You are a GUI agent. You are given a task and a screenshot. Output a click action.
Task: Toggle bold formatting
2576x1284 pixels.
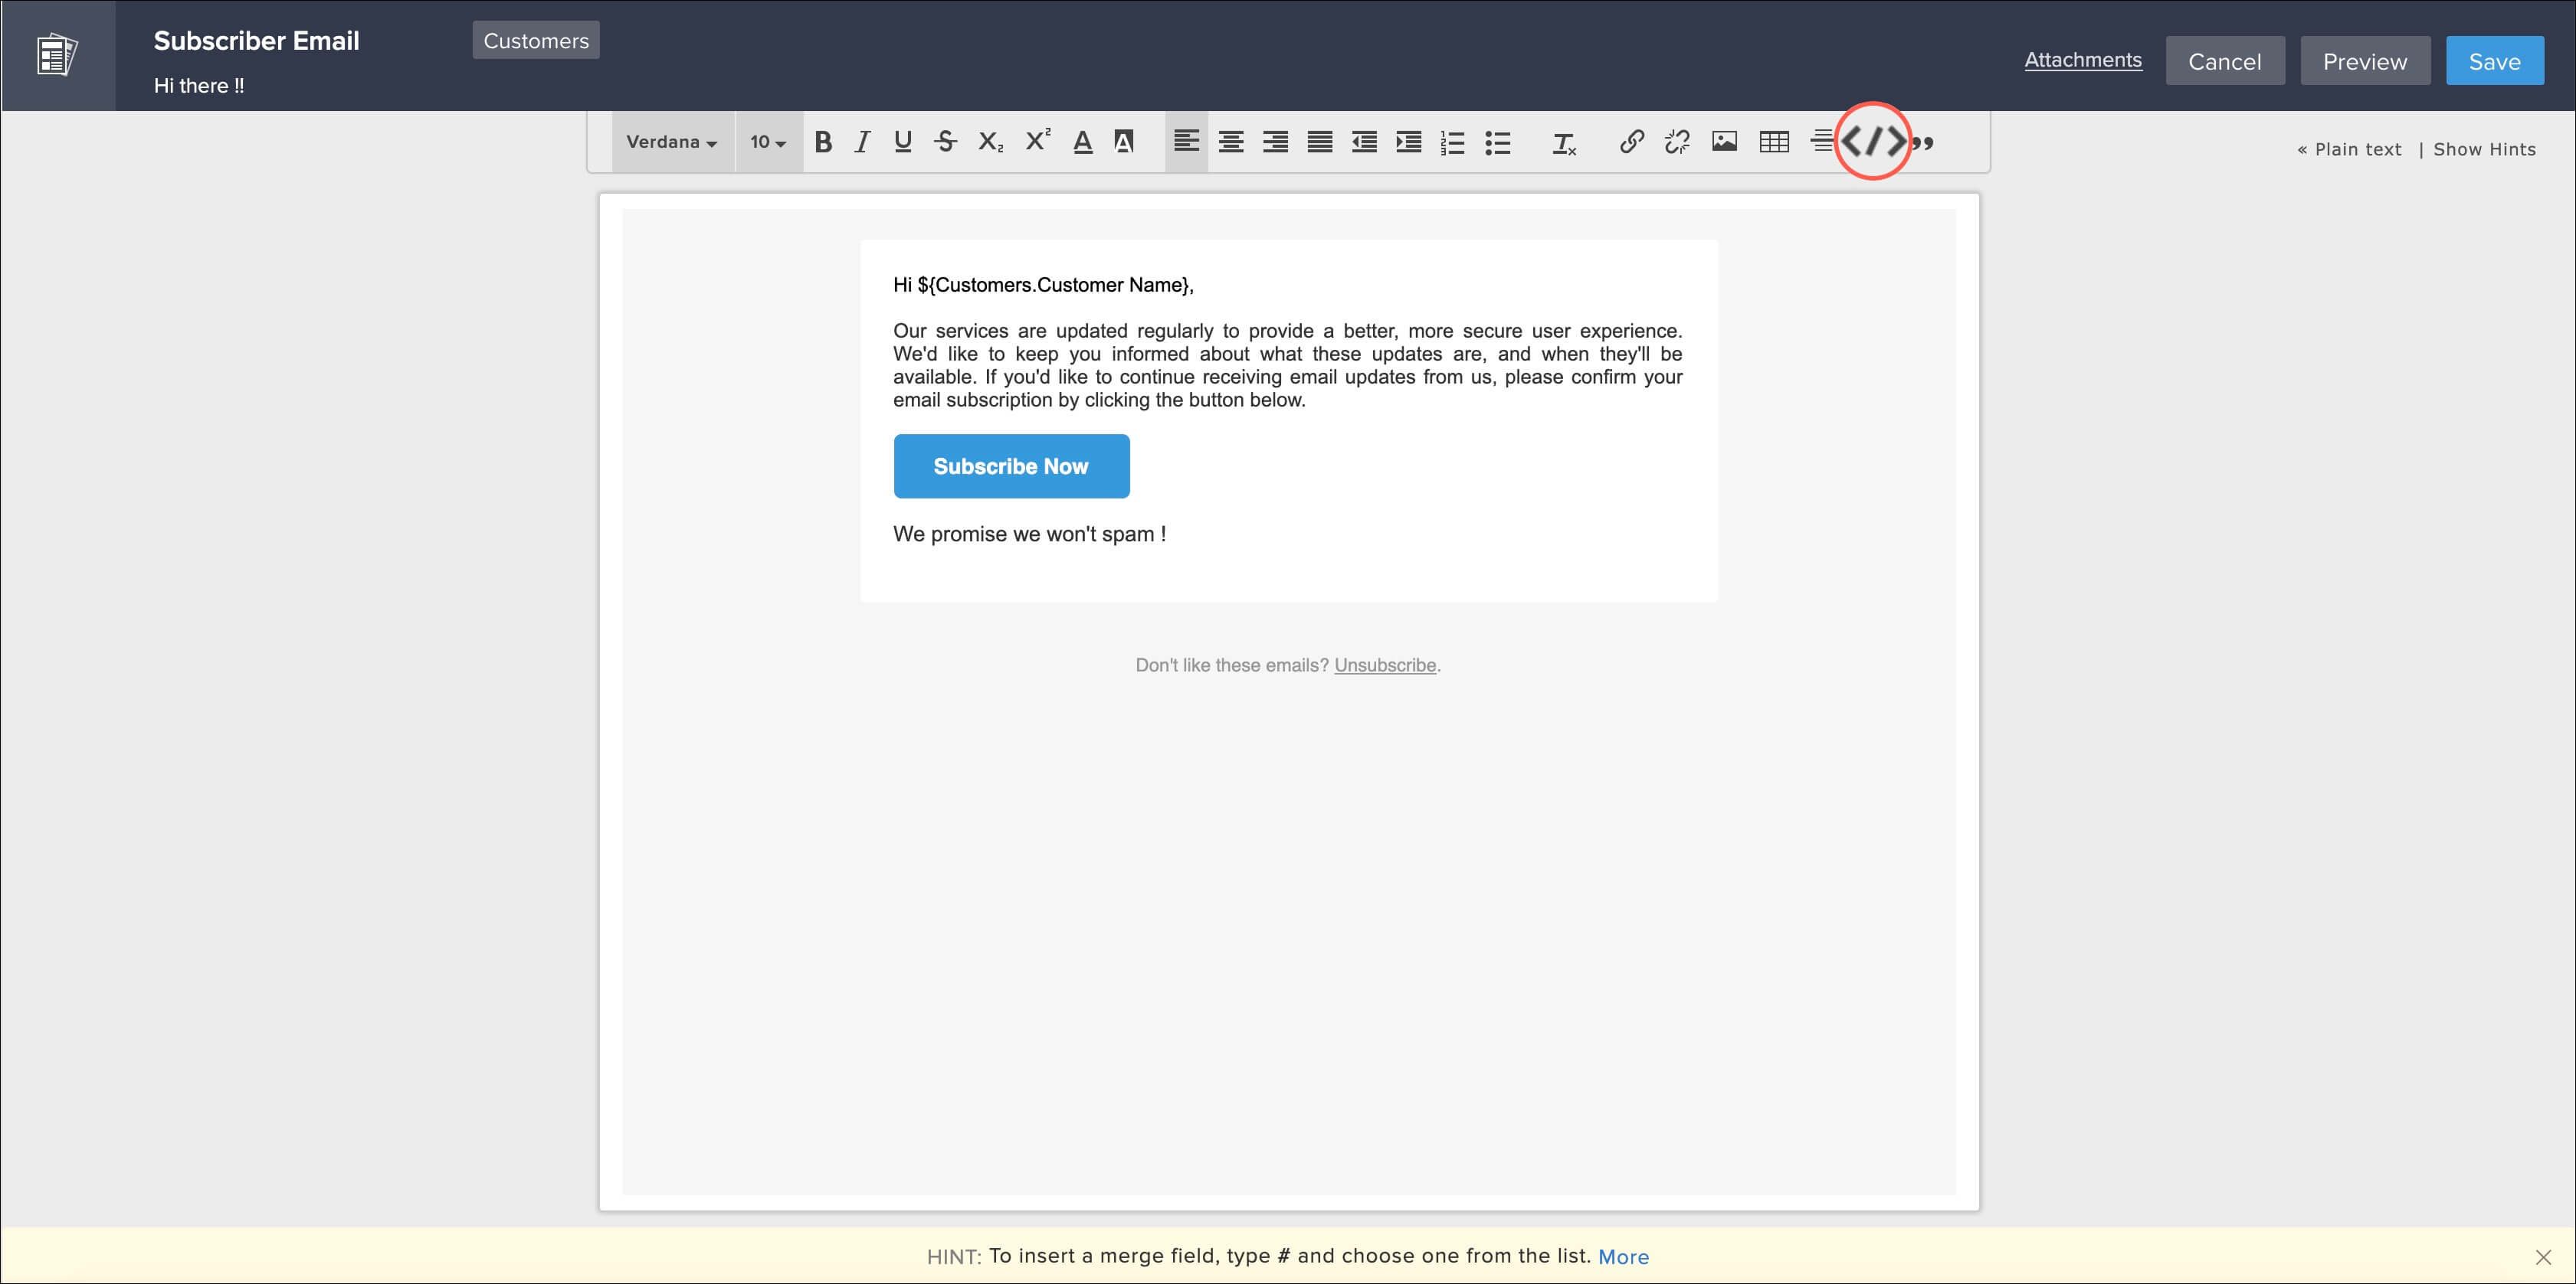pos(823,142)
